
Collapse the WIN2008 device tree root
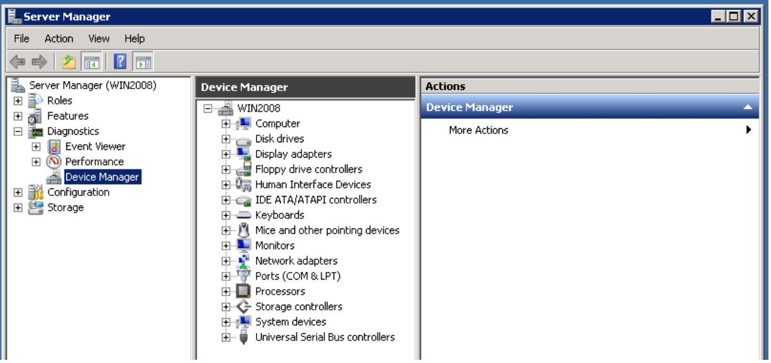point(208,108)
